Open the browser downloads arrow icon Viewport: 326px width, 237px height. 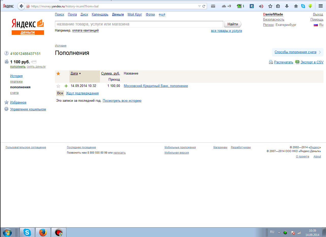(287, 6)
